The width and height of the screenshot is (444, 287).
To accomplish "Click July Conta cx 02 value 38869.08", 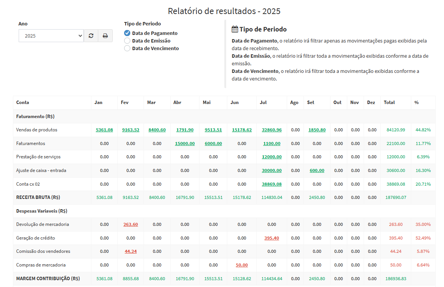I will click(272, 184).
